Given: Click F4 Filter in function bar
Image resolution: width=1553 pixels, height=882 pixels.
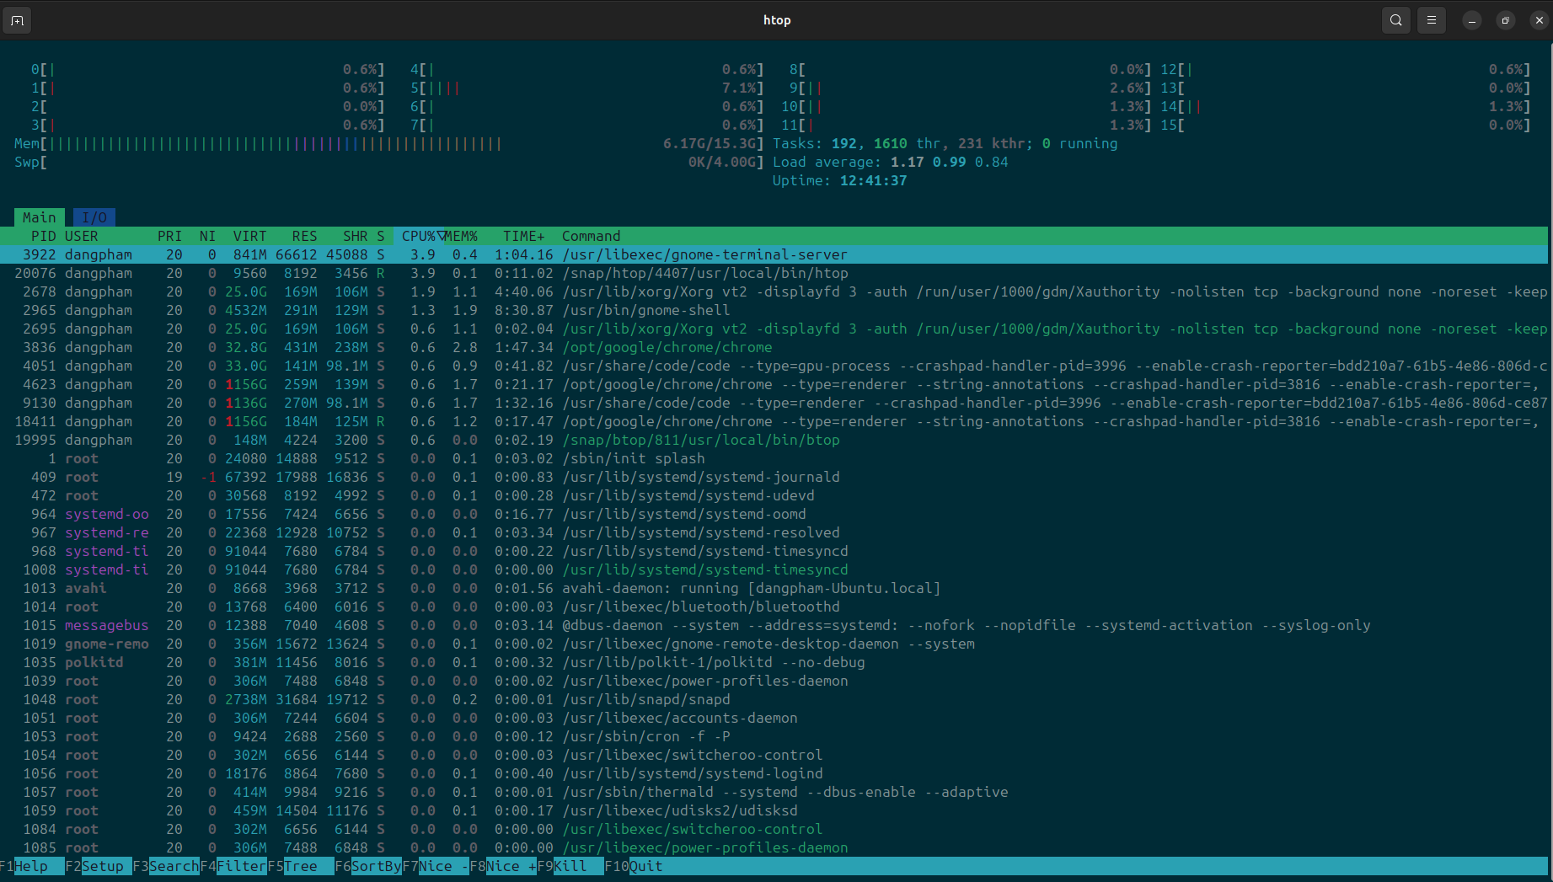Looking at the screenshot, I should tap(233, 866).
